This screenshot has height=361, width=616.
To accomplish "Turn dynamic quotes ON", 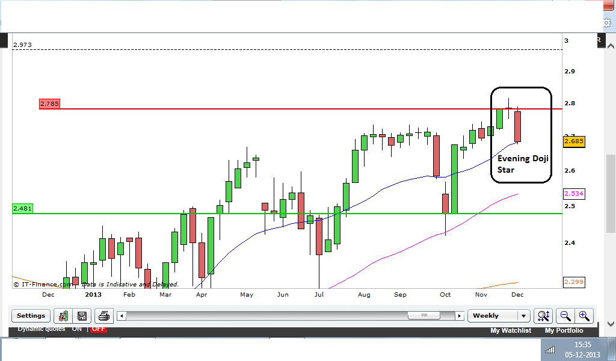I will coord(76,329).
